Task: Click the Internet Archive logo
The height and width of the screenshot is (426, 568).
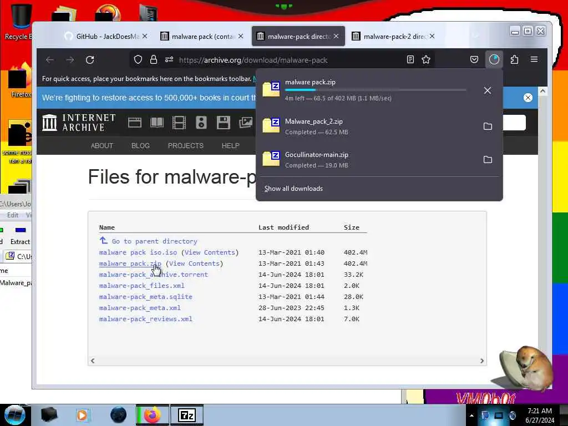Action: pyautogui.click(x=79, y=123)
